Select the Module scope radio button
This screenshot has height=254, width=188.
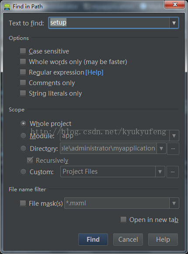click(x=23, y=136)
